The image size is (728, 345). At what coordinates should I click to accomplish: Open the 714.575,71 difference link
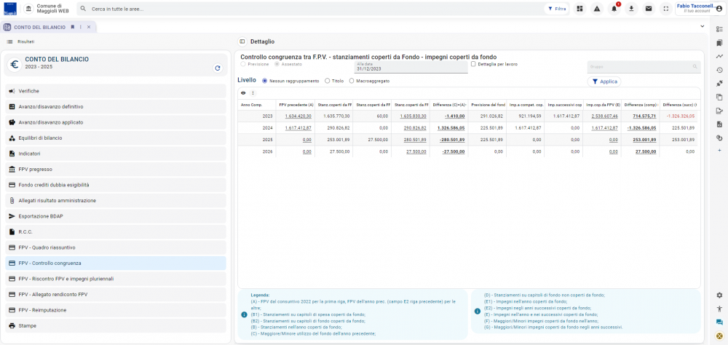click(x=643, y=116)
